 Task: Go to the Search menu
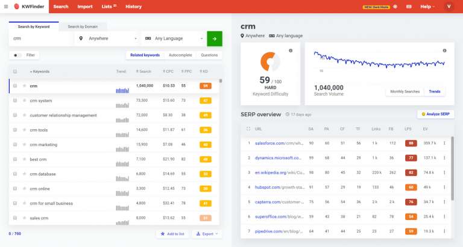point(61,7)
